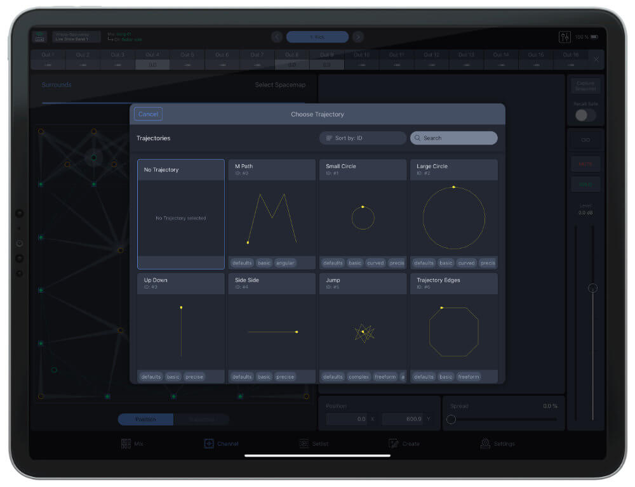Click the magnifier icon in the search field
This screenshot has width=635, height=487.
417,138
